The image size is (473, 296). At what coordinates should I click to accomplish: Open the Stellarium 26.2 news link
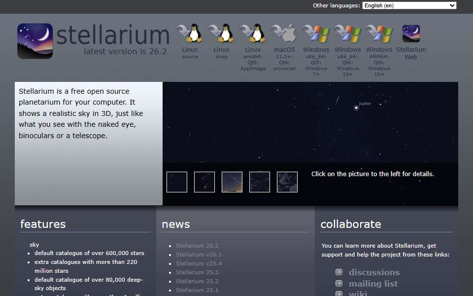(197, 246)
